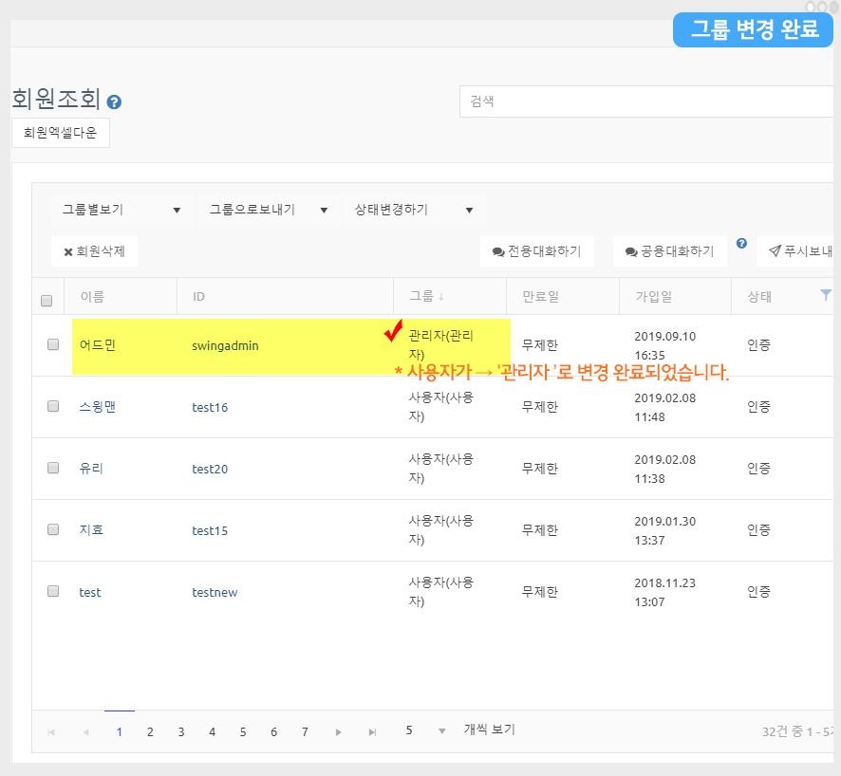Toggle the select-all header checkbox
This screenshot has width=841, height=776.
pyautogui.click(x=47, y=301)
